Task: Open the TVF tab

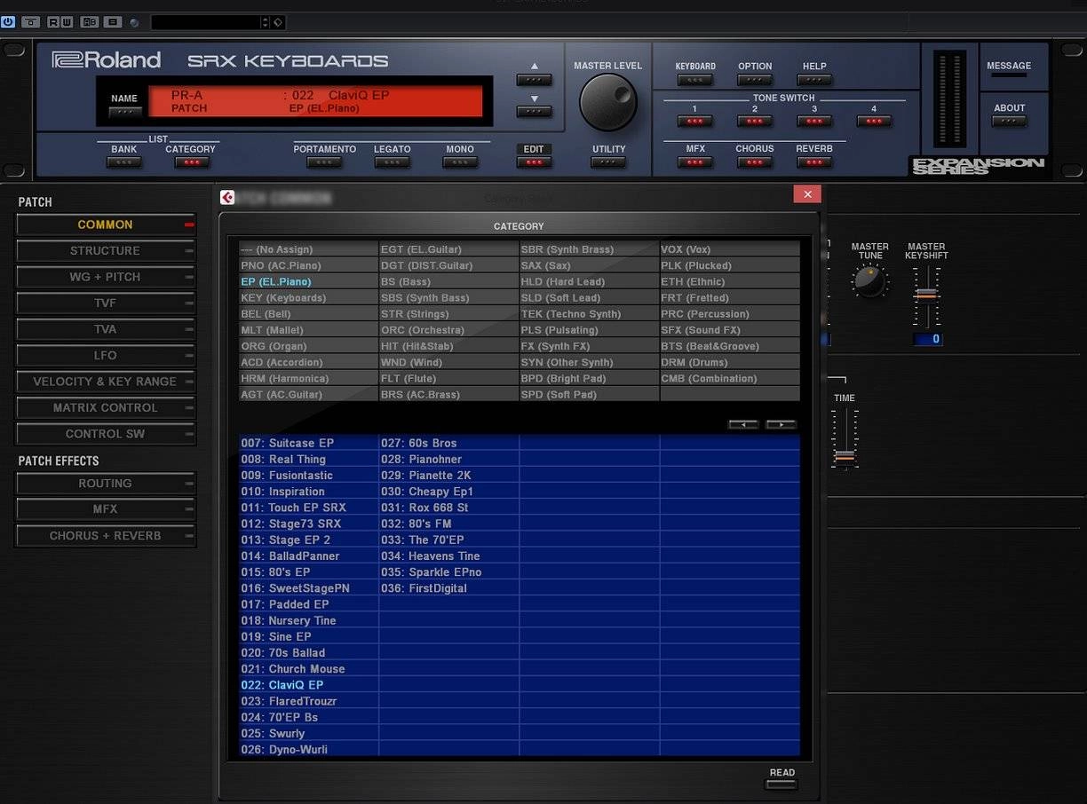Action: (106, 303)
